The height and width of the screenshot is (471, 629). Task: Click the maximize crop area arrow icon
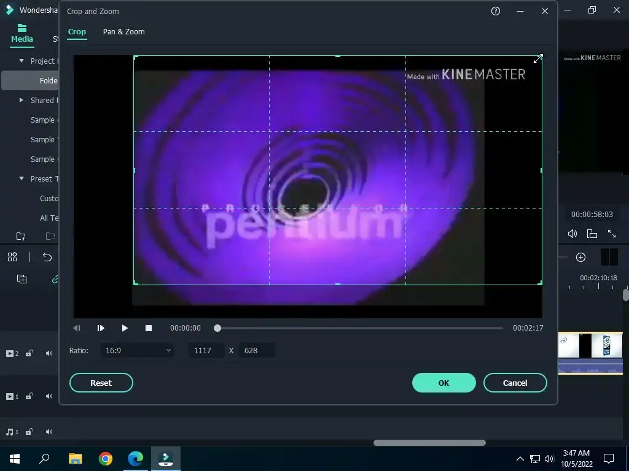pos(538,59)
